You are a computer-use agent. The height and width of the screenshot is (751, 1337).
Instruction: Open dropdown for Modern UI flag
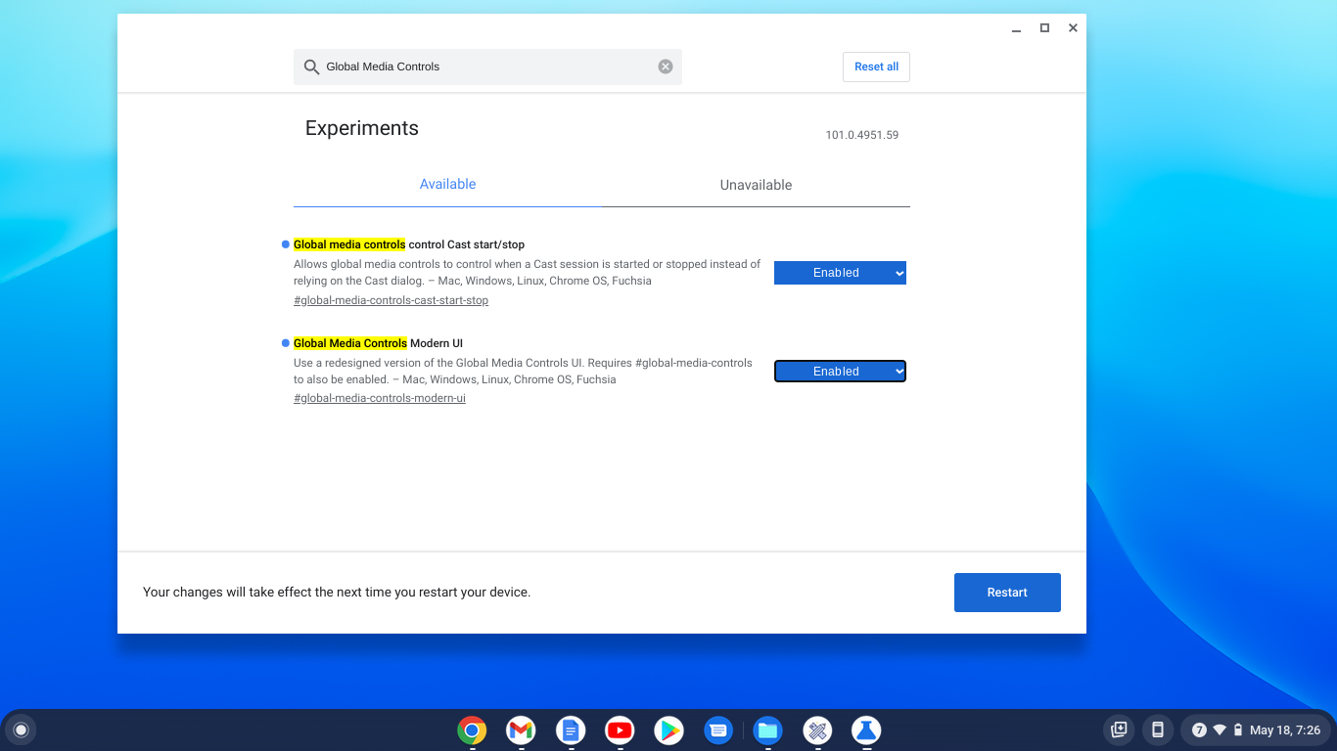840,372
